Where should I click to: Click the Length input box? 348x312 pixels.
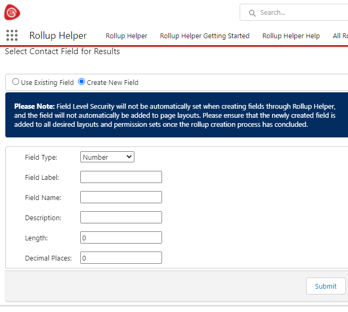(x=121, y=238)
